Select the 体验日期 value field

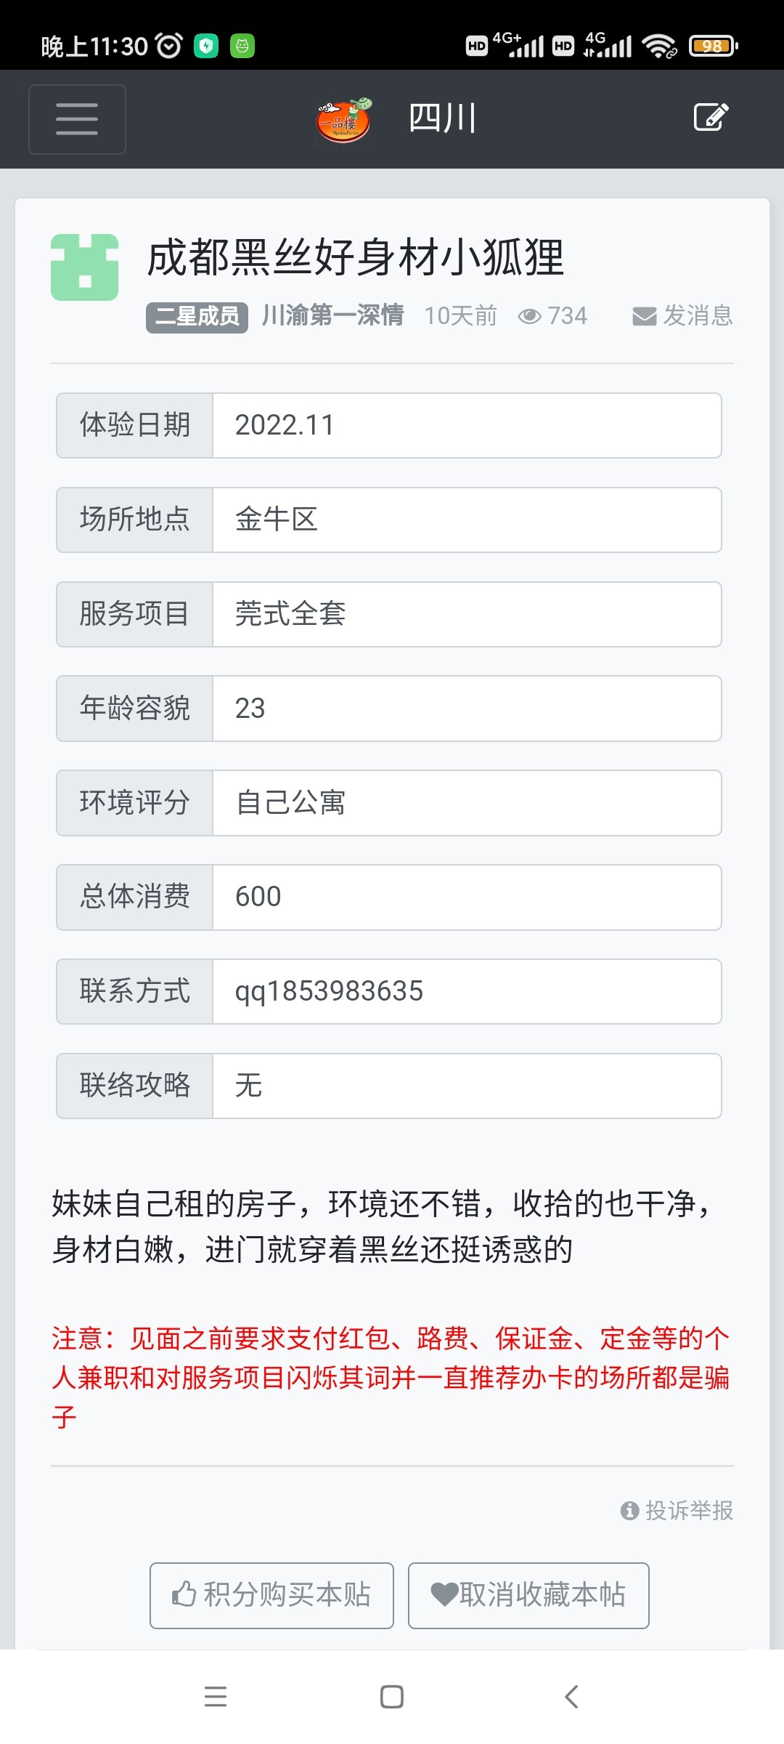(x=466, y=426)
